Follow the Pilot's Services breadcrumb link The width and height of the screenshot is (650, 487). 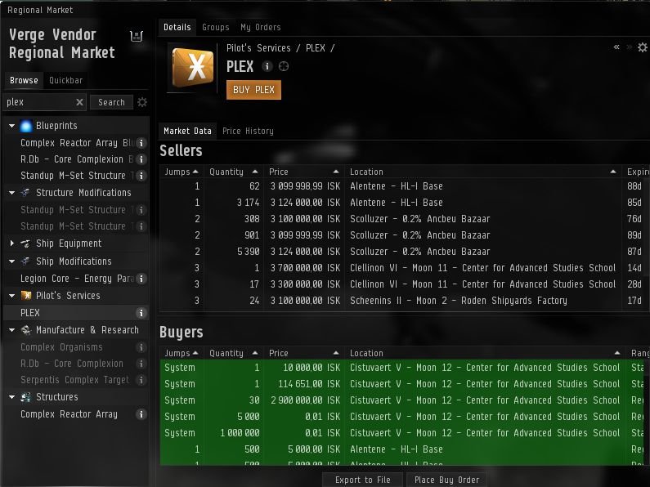(258, 48)
